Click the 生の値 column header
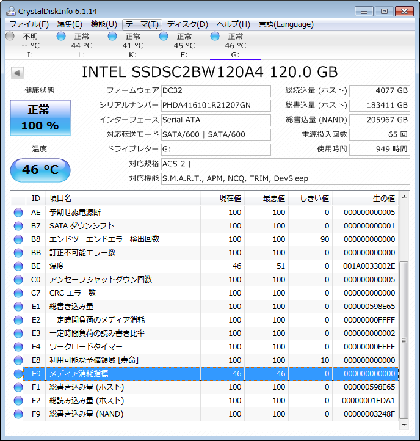 pos(366,199)
